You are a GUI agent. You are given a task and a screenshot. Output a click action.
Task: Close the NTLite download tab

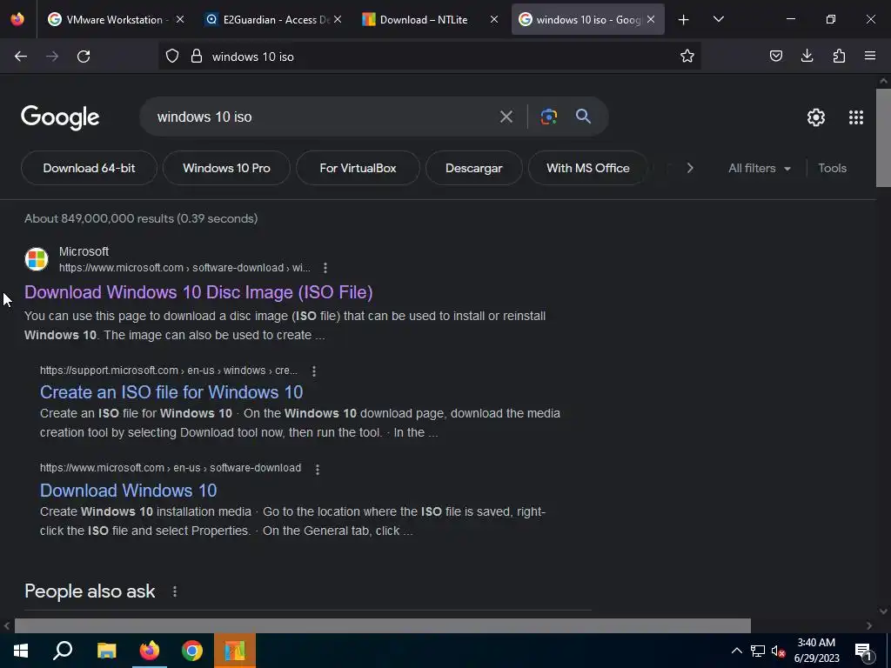494,19
